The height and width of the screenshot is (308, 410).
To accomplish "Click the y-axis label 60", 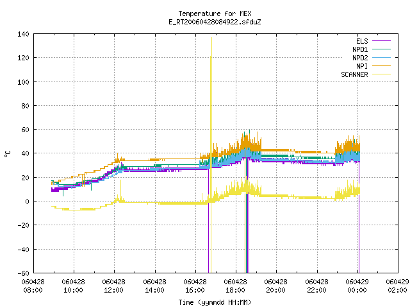I will tap(25, 130).
